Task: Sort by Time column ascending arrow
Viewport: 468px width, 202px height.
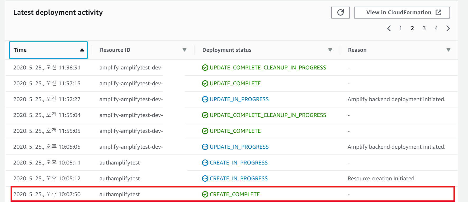Action: (x=82, y=50)
